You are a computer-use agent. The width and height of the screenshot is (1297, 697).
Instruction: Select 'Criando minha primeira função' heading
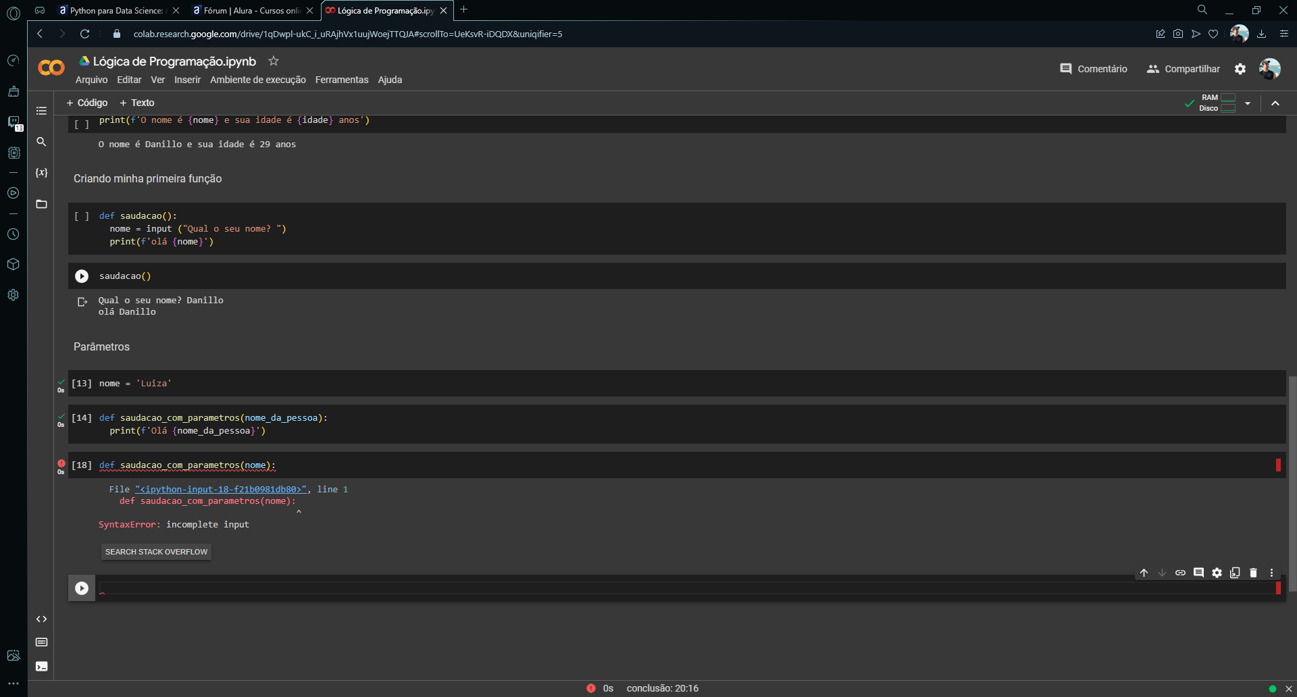[x=147, y=178]
